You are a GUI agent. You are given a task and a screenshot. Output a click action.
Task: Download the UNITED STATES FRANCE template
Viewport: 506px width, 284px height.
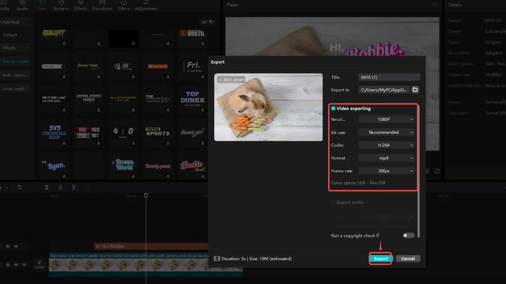99,109
